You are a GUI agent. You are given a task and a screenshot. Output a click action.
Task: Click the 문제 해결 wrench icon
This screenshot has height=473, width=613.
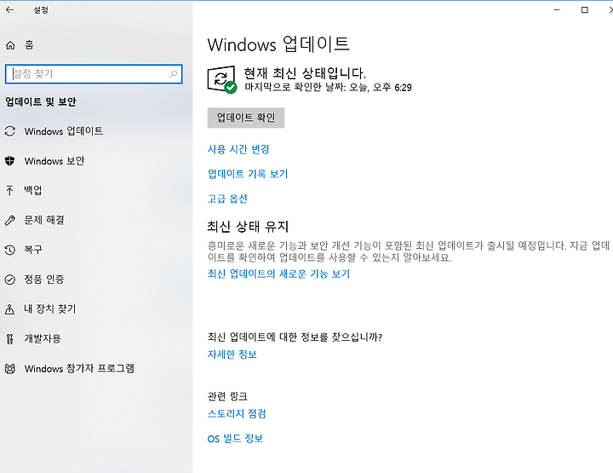tap(9, 220)
